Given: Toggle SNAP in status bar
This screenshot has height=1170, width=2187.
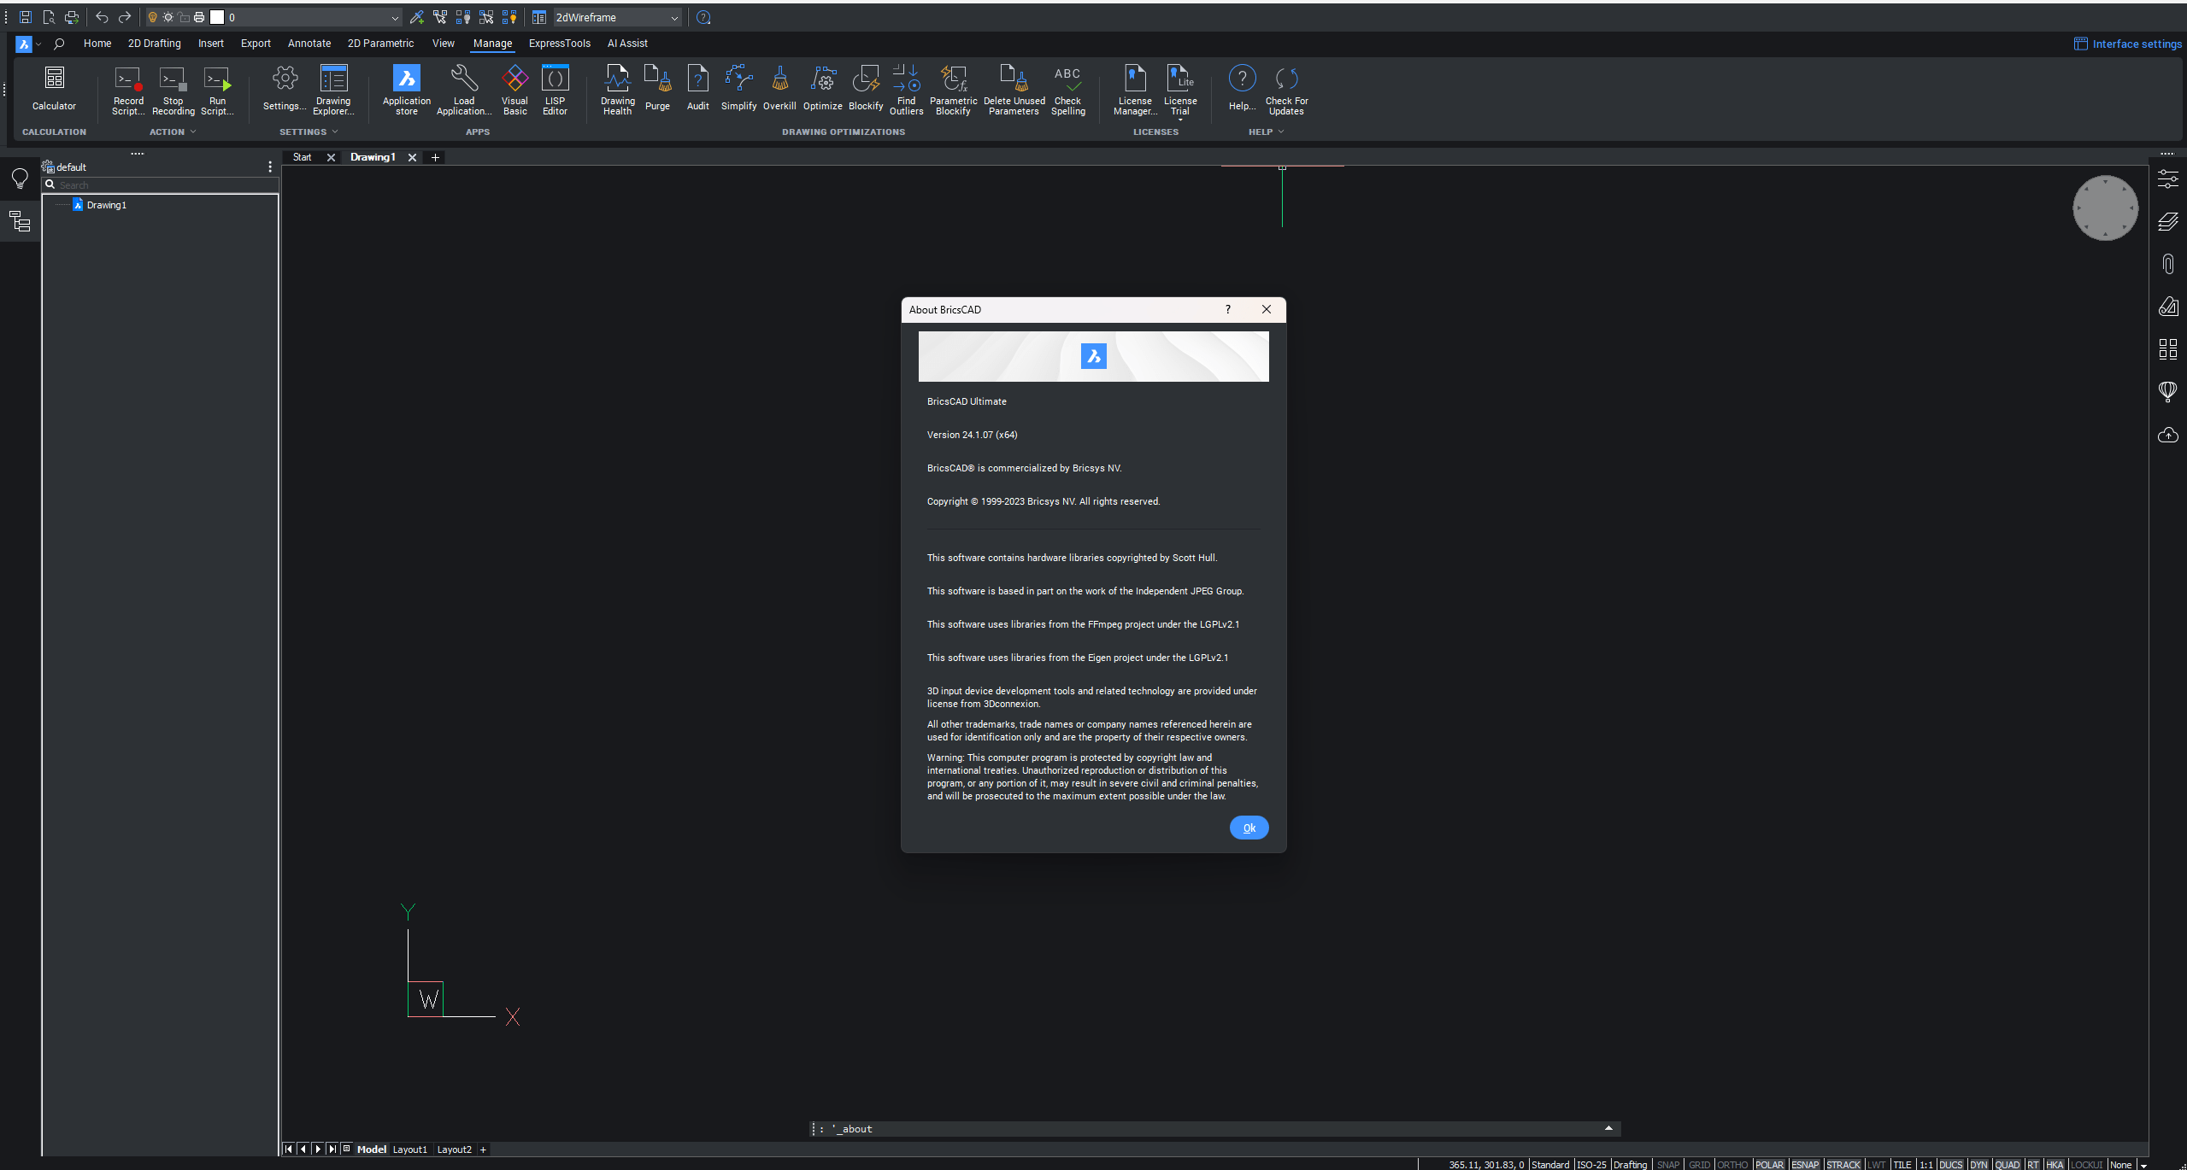Looking at the screenshot, I should click(x=1667, y=1164).
